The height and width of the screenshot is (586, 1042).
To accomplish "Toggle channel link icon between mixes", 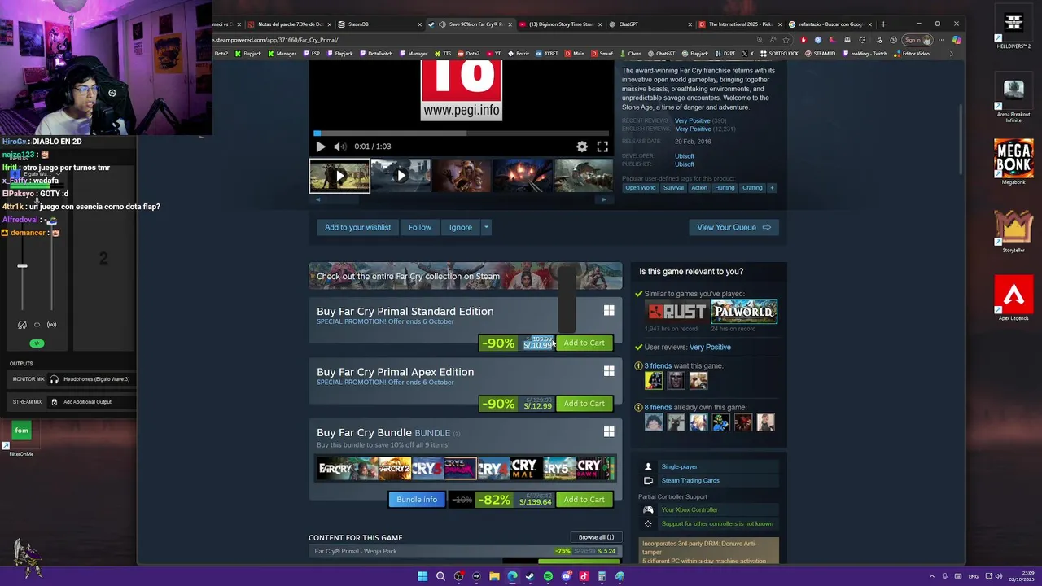I will pos(37,325).
